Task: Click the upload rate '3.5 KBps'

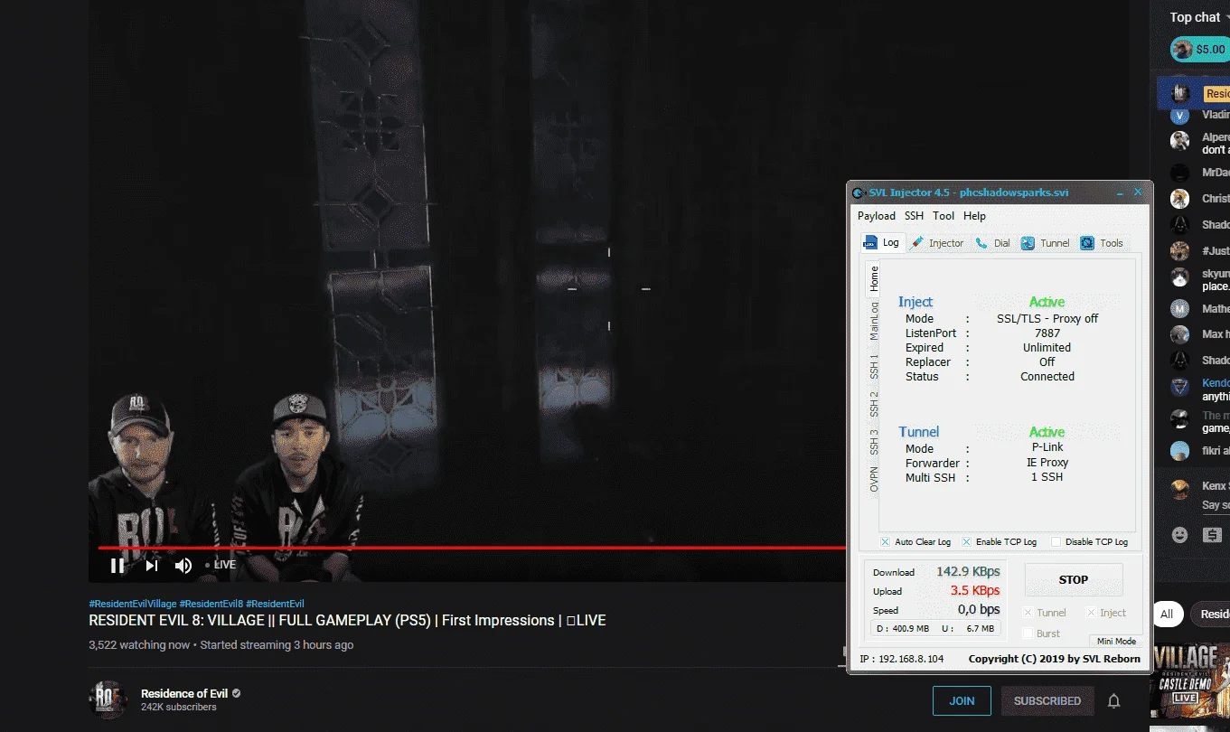Action: 975,591
